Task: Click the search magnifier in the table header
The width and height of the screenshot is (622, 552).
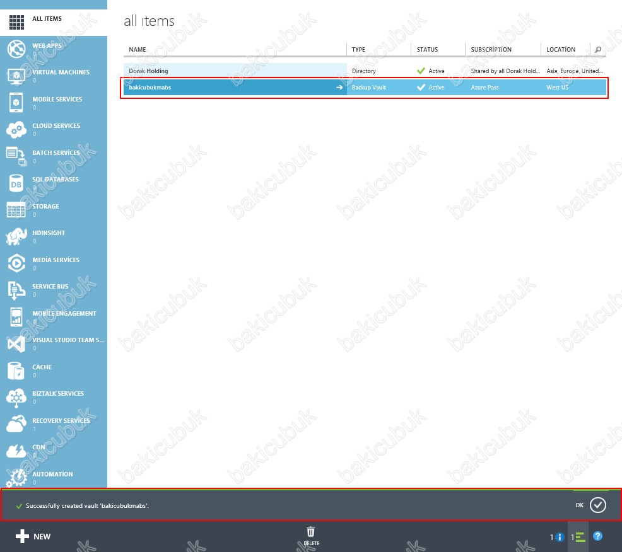Action: (598, 50)
